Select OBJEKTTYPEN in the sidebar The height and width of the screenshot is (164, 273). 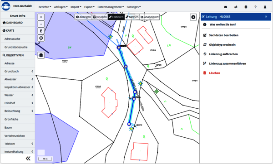(x=18, y=55)
